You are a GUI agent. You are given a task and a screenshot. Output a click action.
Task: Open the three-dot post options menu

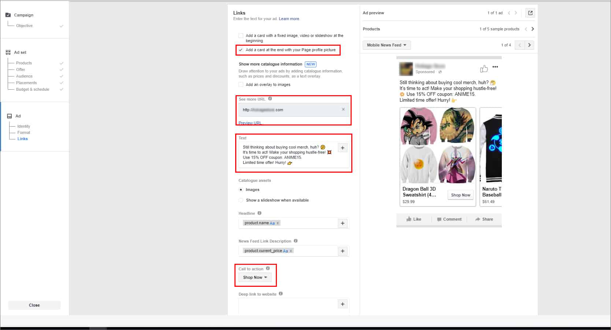495,67
